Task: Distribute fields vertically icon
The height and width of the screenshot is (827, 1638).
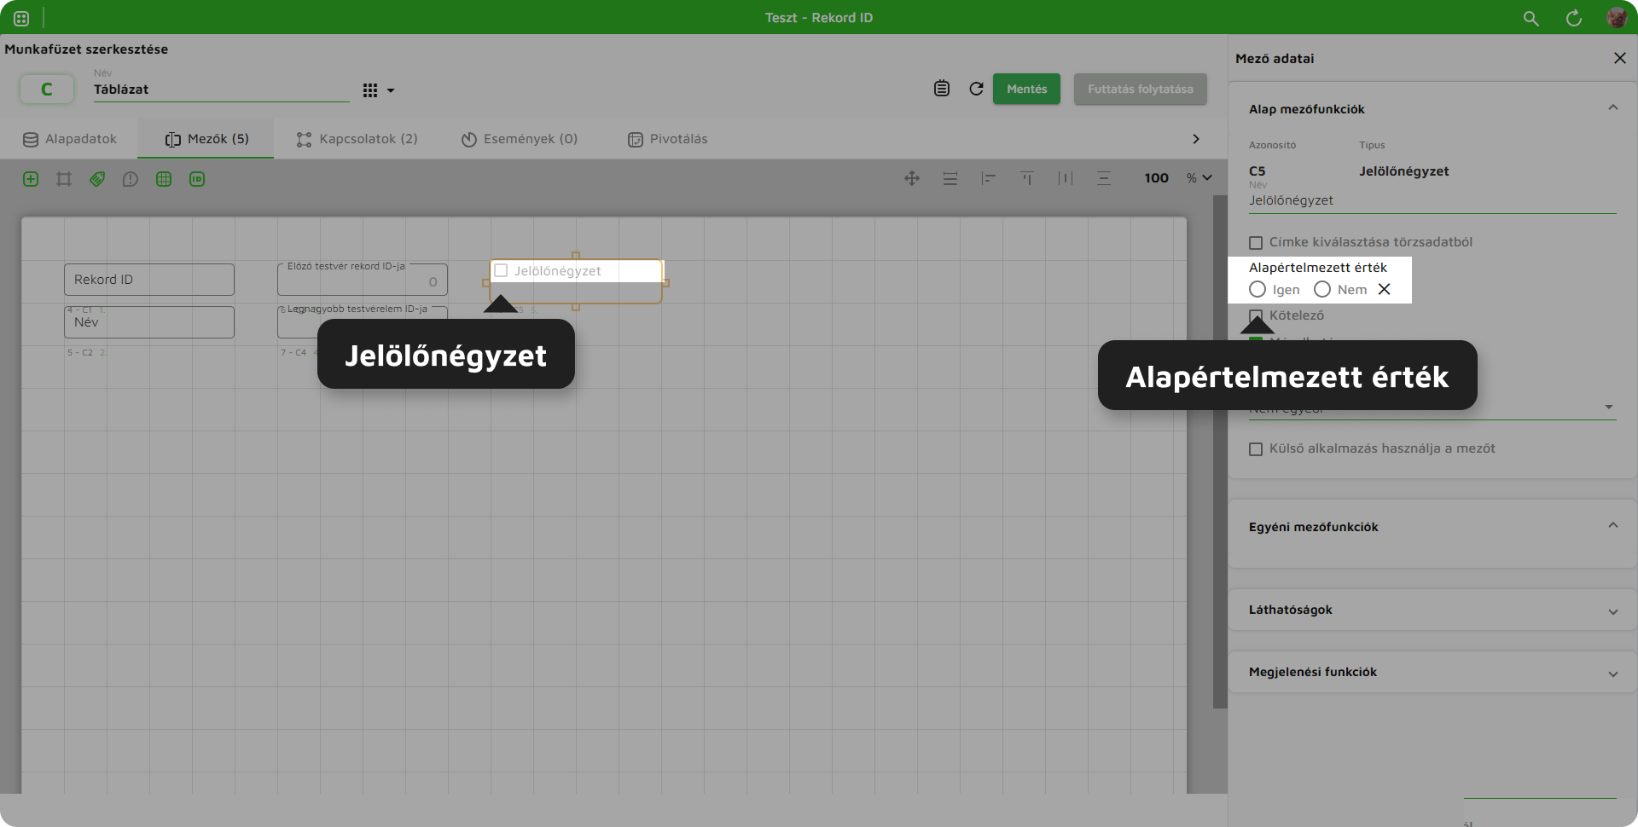Action: [x=1104, y=178]
